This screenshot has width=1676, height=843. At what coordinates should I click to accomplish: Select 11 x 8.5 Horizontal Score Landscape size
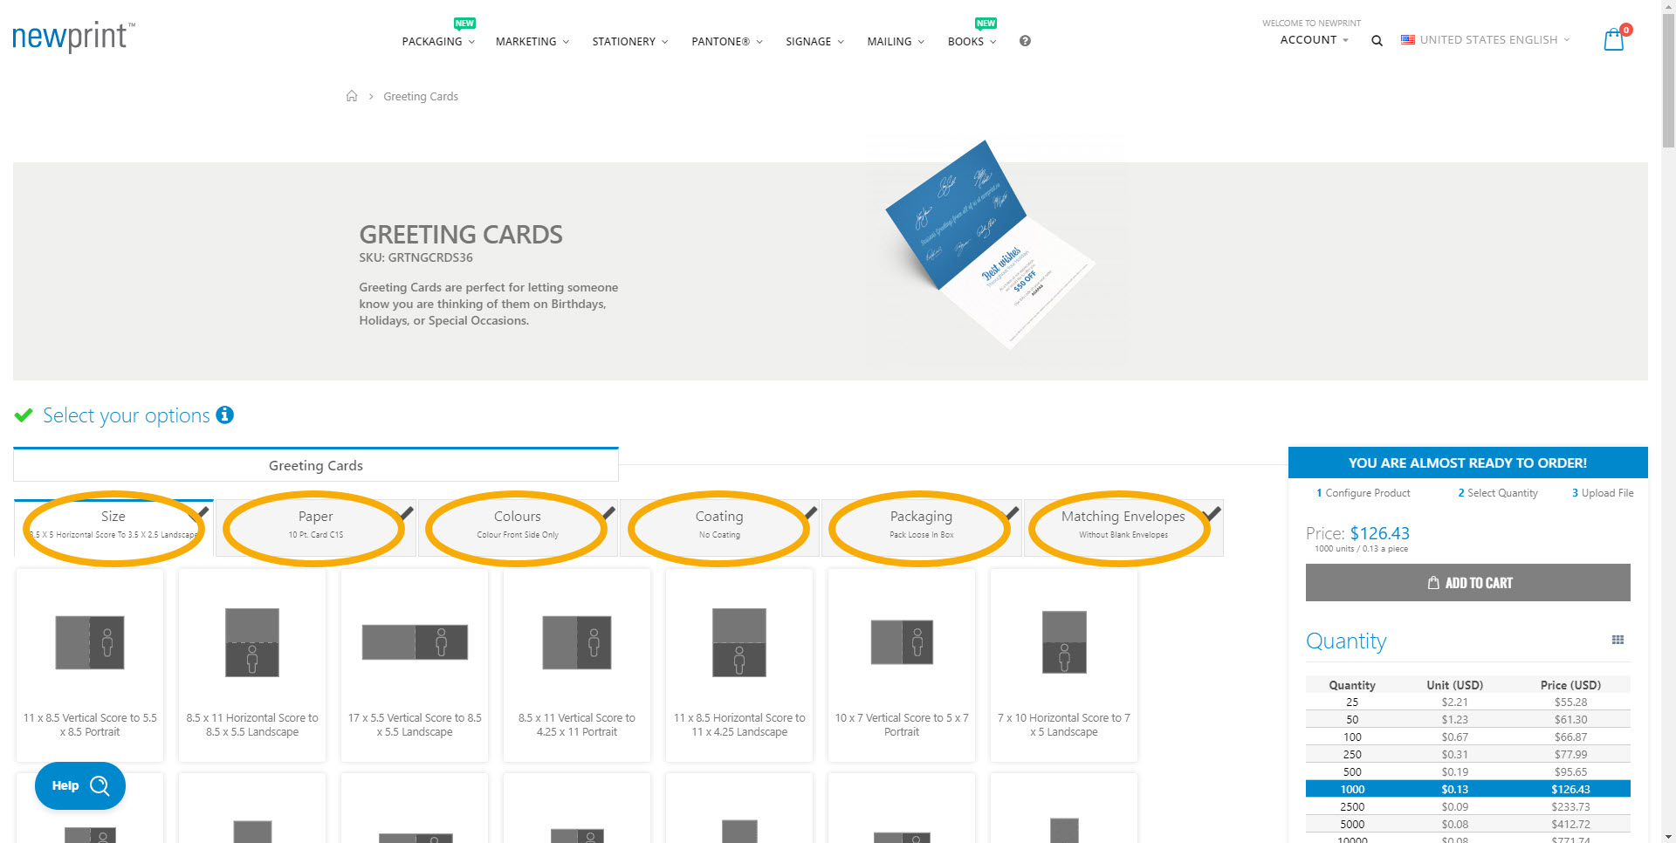click(x=739, y=665)
